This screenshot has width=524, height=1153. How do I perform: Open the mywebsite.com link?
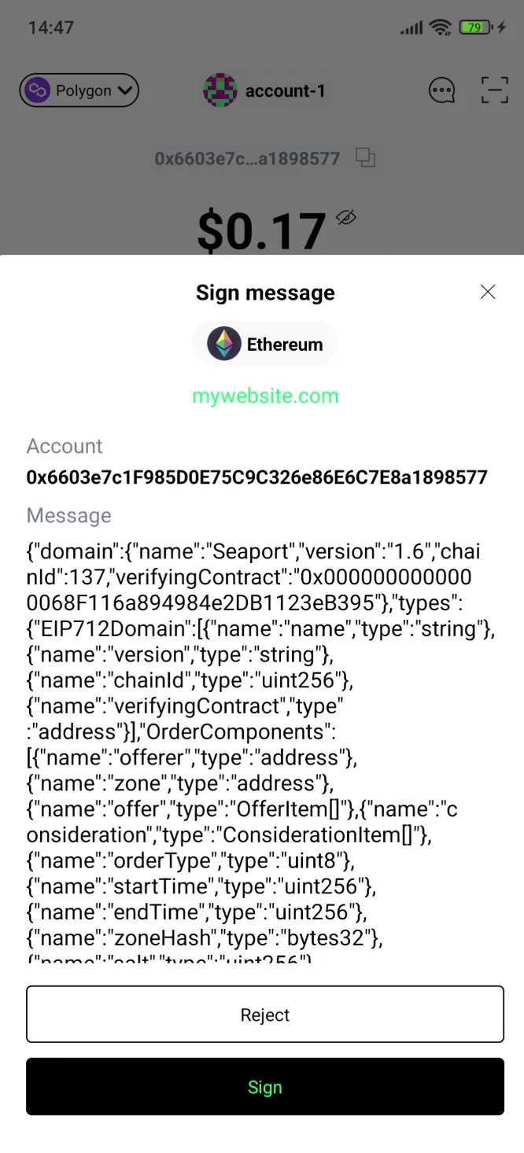tap(265, 396)
